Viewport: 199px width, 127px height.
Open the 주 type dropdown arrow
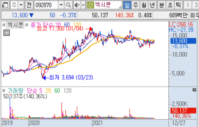(21, 5)
